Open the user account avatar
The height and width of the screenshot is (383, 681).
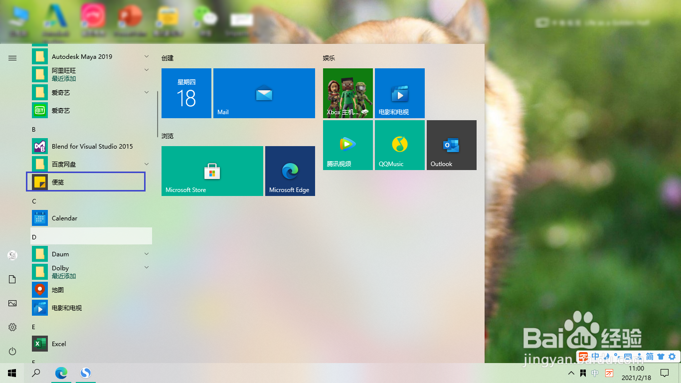coord(12,255)
